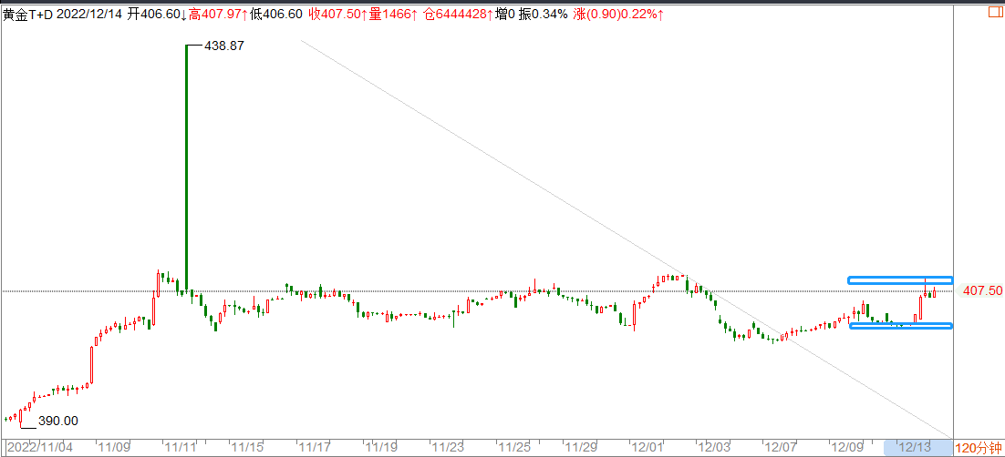Screen dimensions: 1005x457
Task: Click the orange panel-layout icon at top right
Action: click(997, 11)
